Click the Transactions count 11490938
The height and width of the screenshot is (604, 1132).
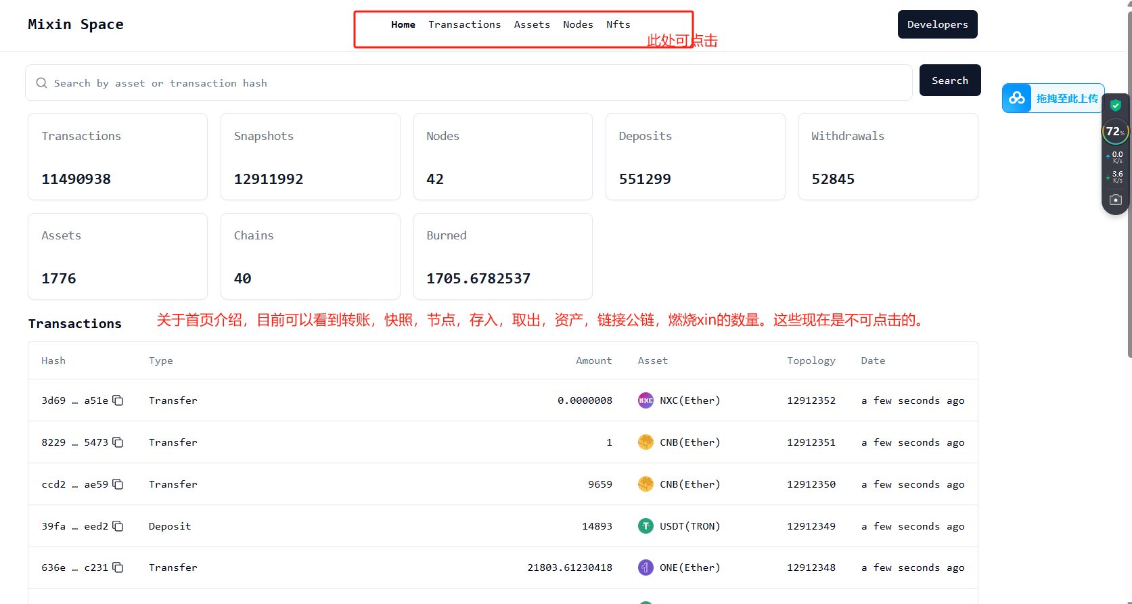(x=76, y=179)
